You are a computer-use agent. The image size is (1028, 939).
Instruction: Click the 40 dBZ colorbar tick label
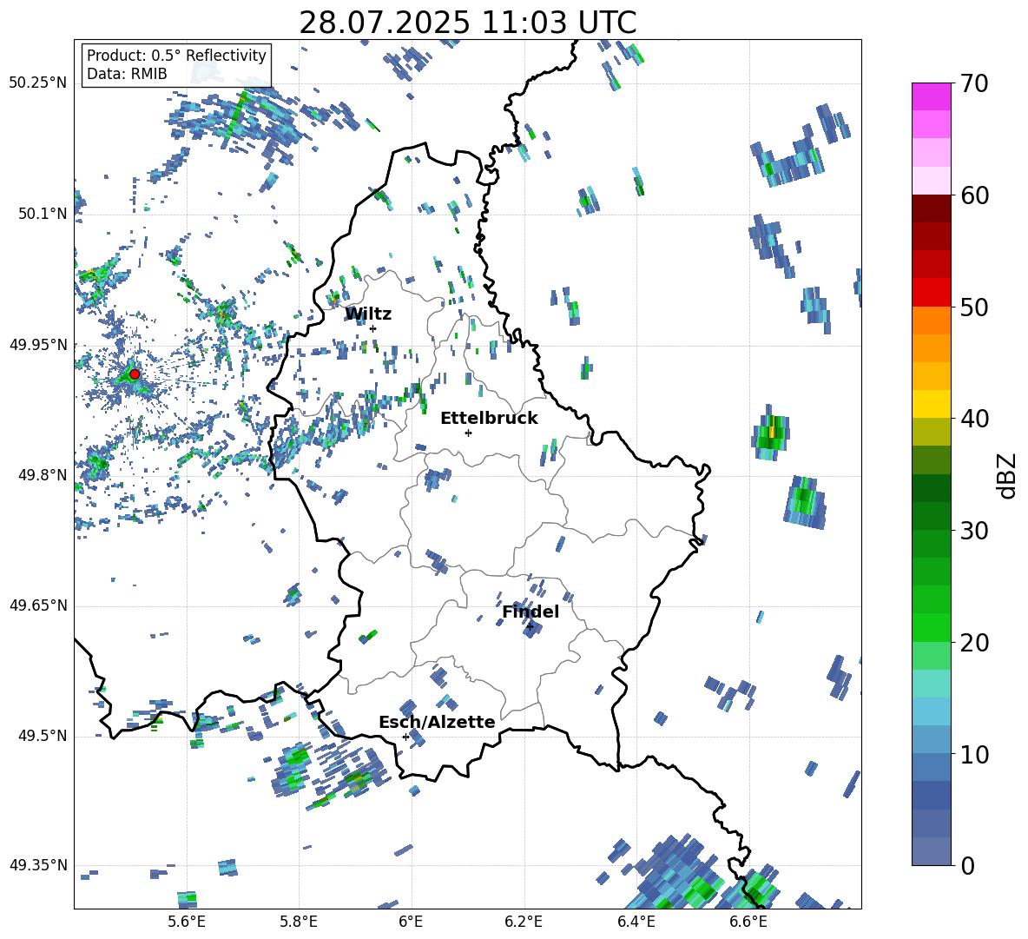pos(974,419)
